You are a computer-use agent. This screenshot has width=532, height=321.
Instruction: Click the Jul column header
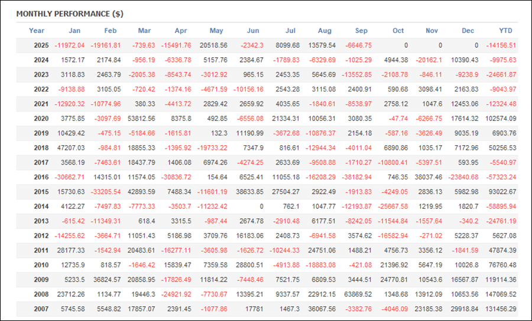click(x=290, y=31)
